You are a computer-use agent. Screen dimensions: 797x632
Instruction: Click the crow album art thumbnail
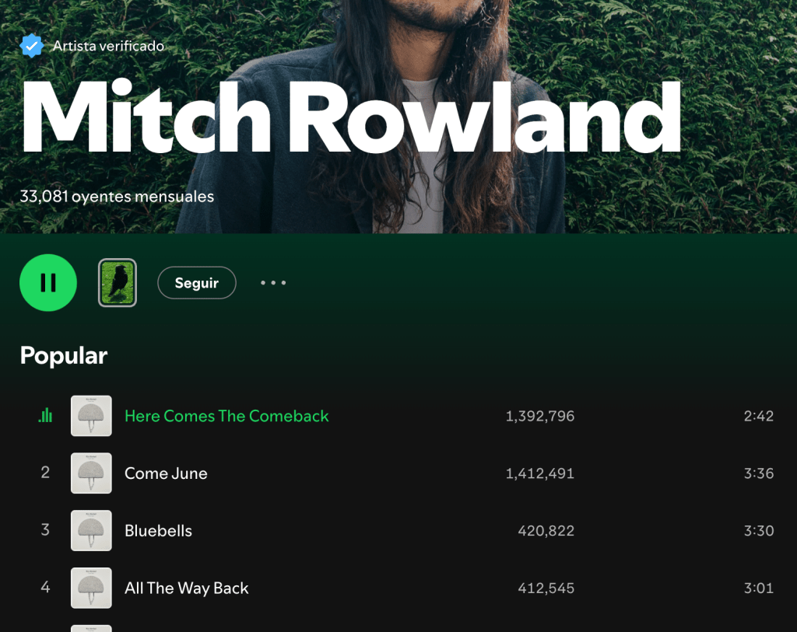pos(118,283)
